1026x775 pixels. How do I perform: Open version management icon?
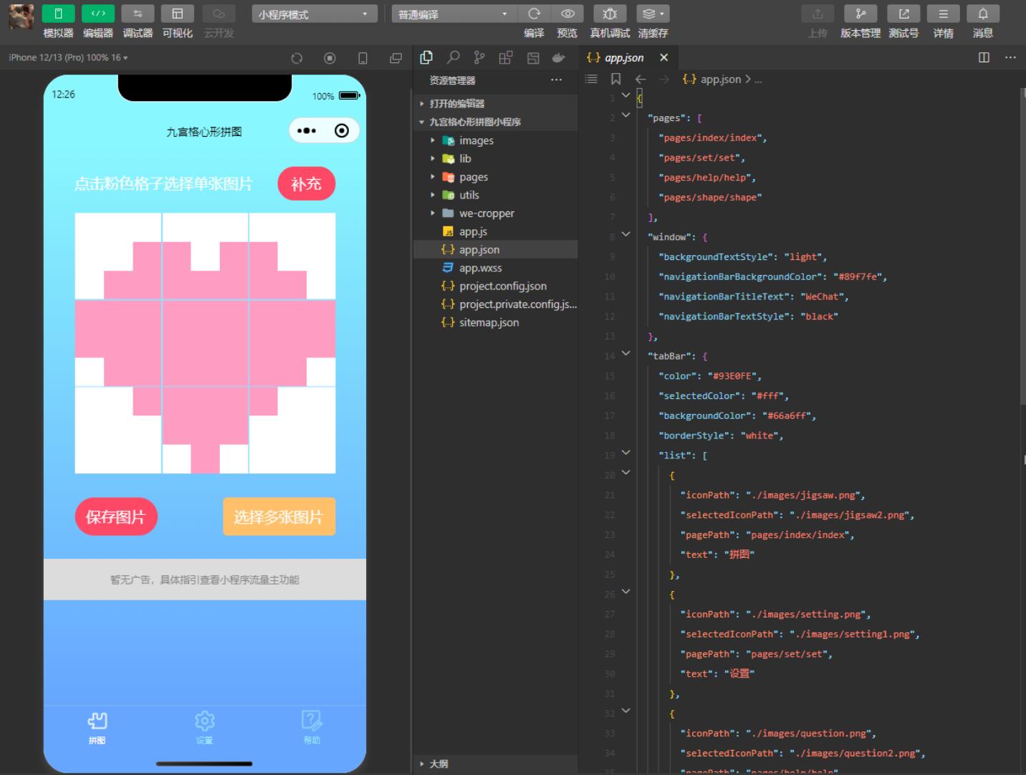[860, 14]
